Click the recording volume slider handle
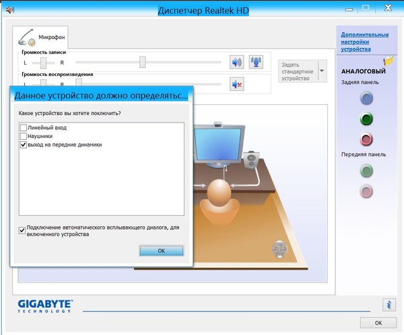The width and height of the screenshot is (404, 335). click(143, 62)
